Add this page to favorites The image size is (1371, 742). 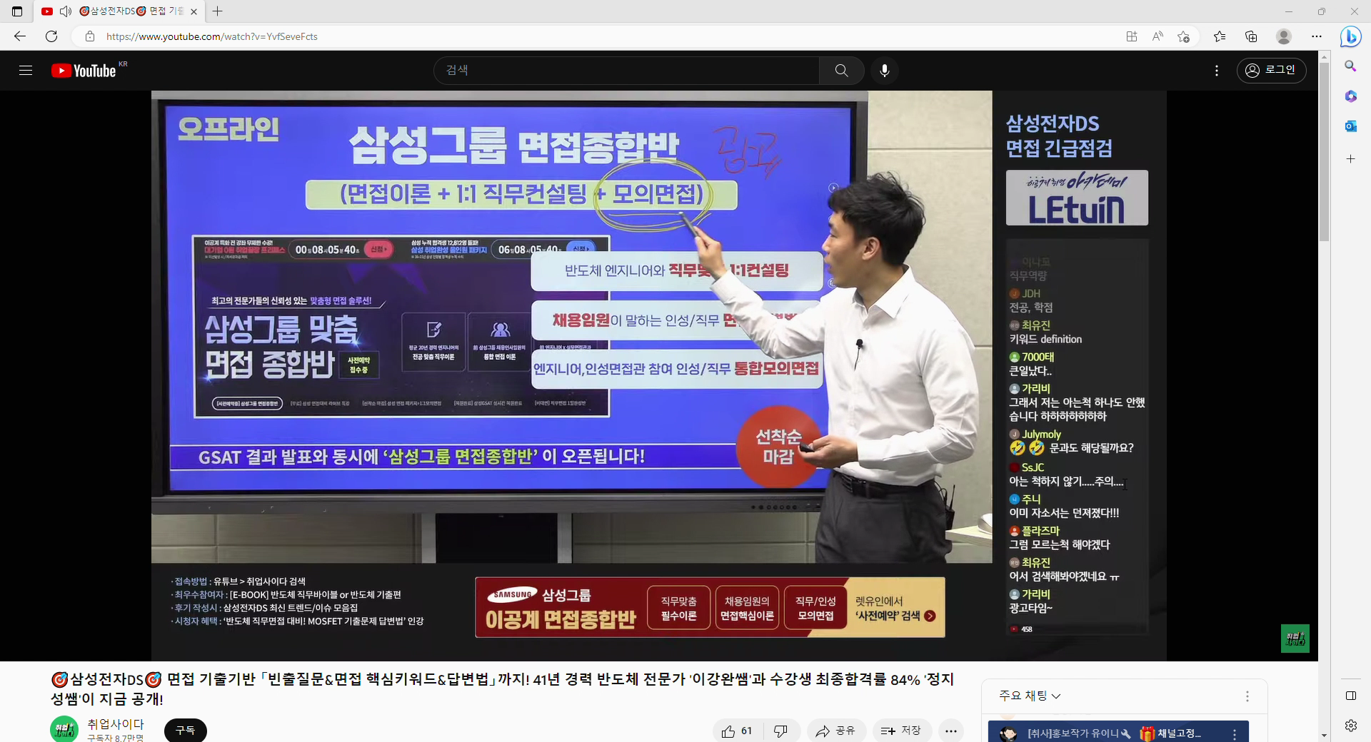point(1184,36)
